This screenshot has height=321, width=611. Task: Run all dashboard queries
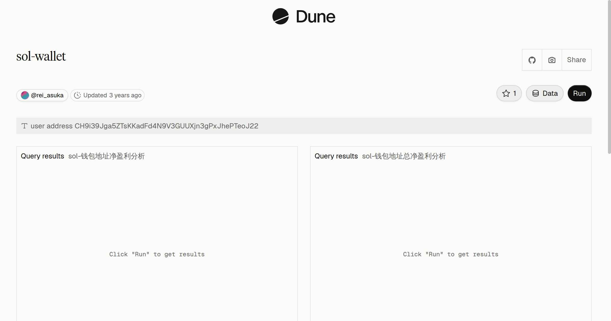click(579, 93)
